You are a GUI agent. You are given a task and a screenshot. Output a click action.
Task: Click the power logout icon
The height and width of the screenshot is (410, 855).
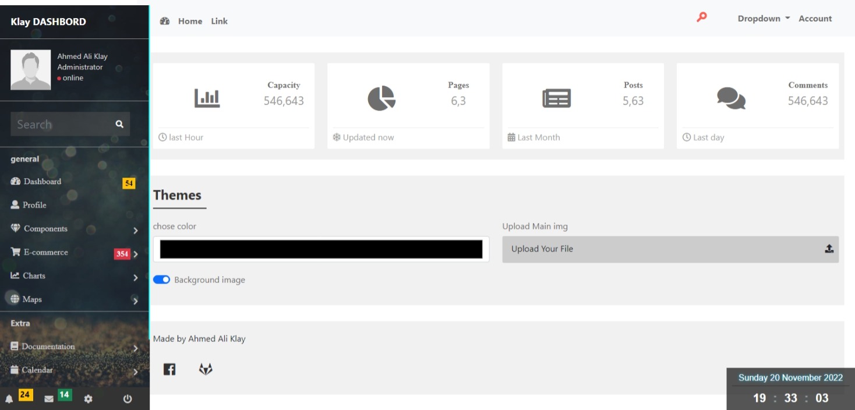click(x=128, y=399)
